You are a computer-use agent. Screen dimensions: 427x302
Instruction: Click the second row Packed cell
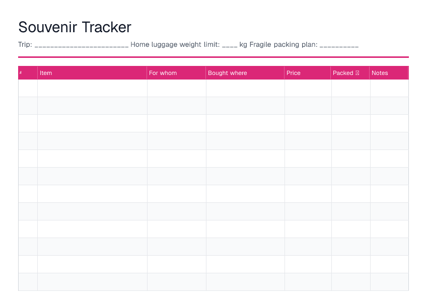click(351, 106)
